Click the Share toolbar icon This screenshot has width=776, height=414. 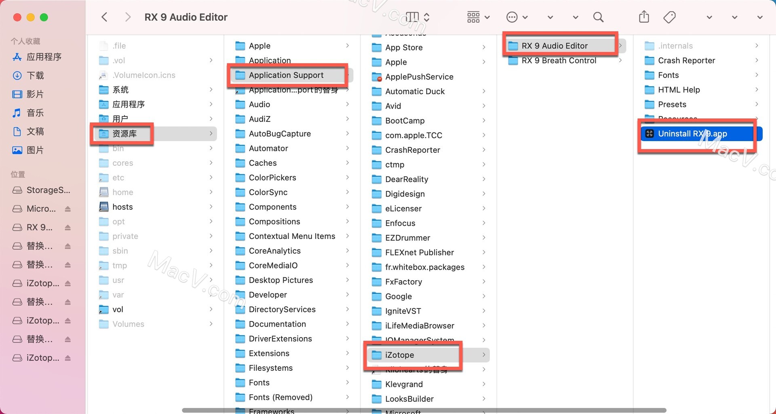[x=644, y=17]
